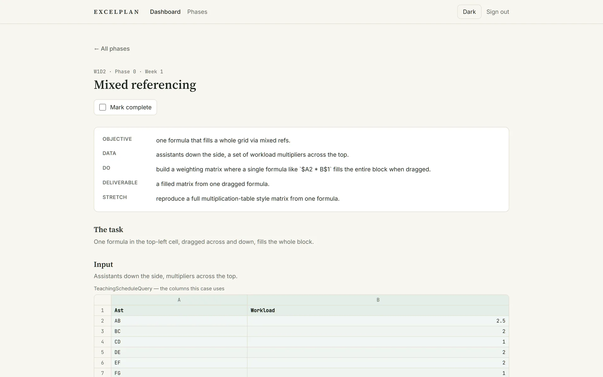Click the DELIVERABLE label
Image resolution: width=603 pixels, height=377 pixels.
click(x=120, y=183)
